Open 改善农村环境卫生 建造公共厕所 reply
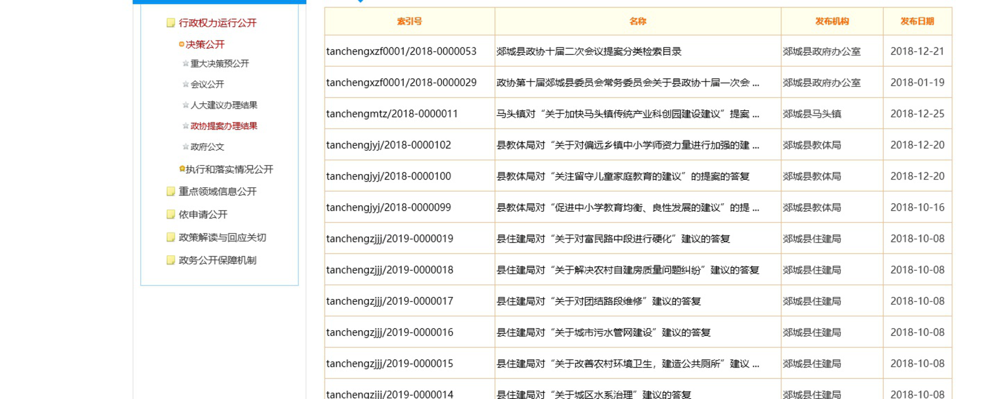This screenshot has height=399, width=1008. (x=627, y=363)
